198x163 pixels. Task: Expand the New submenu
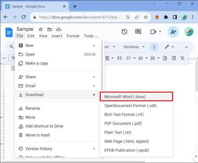57,45
